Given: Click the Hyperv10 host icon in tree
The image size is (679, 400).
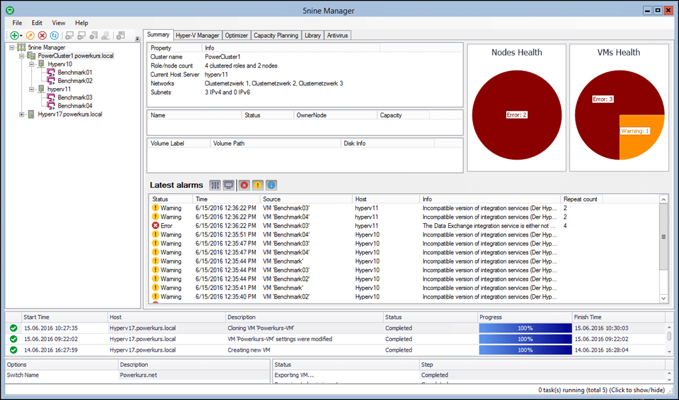Looking at the screenshot, I should pyautogui.click(x=41, y=64).
